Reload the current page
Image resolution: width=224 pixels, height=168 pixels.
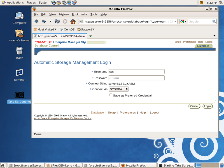pyautogui.click(x=57, y=22)
